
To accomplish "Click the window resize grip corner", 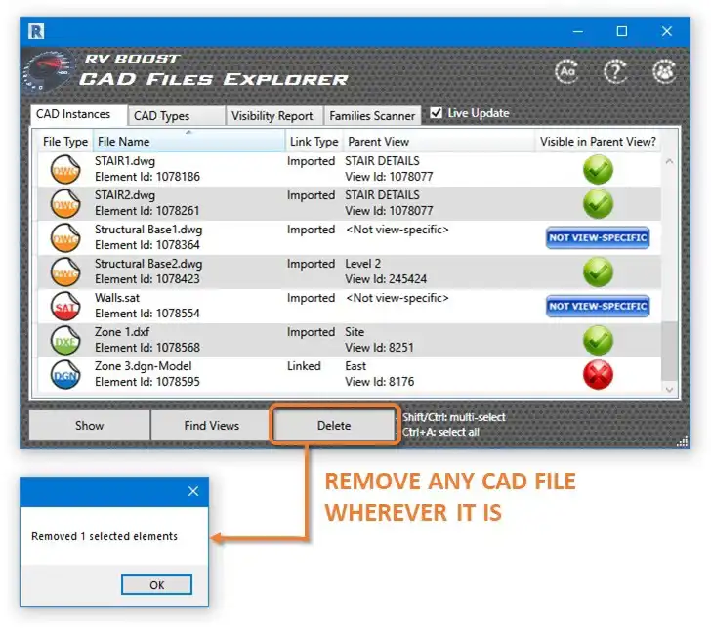I will (x=683, y=441).
